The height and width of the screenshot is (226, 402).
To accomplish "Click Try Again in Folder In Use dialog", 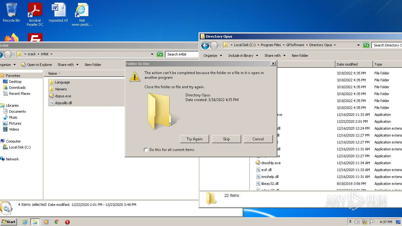I will click(194, 139).
